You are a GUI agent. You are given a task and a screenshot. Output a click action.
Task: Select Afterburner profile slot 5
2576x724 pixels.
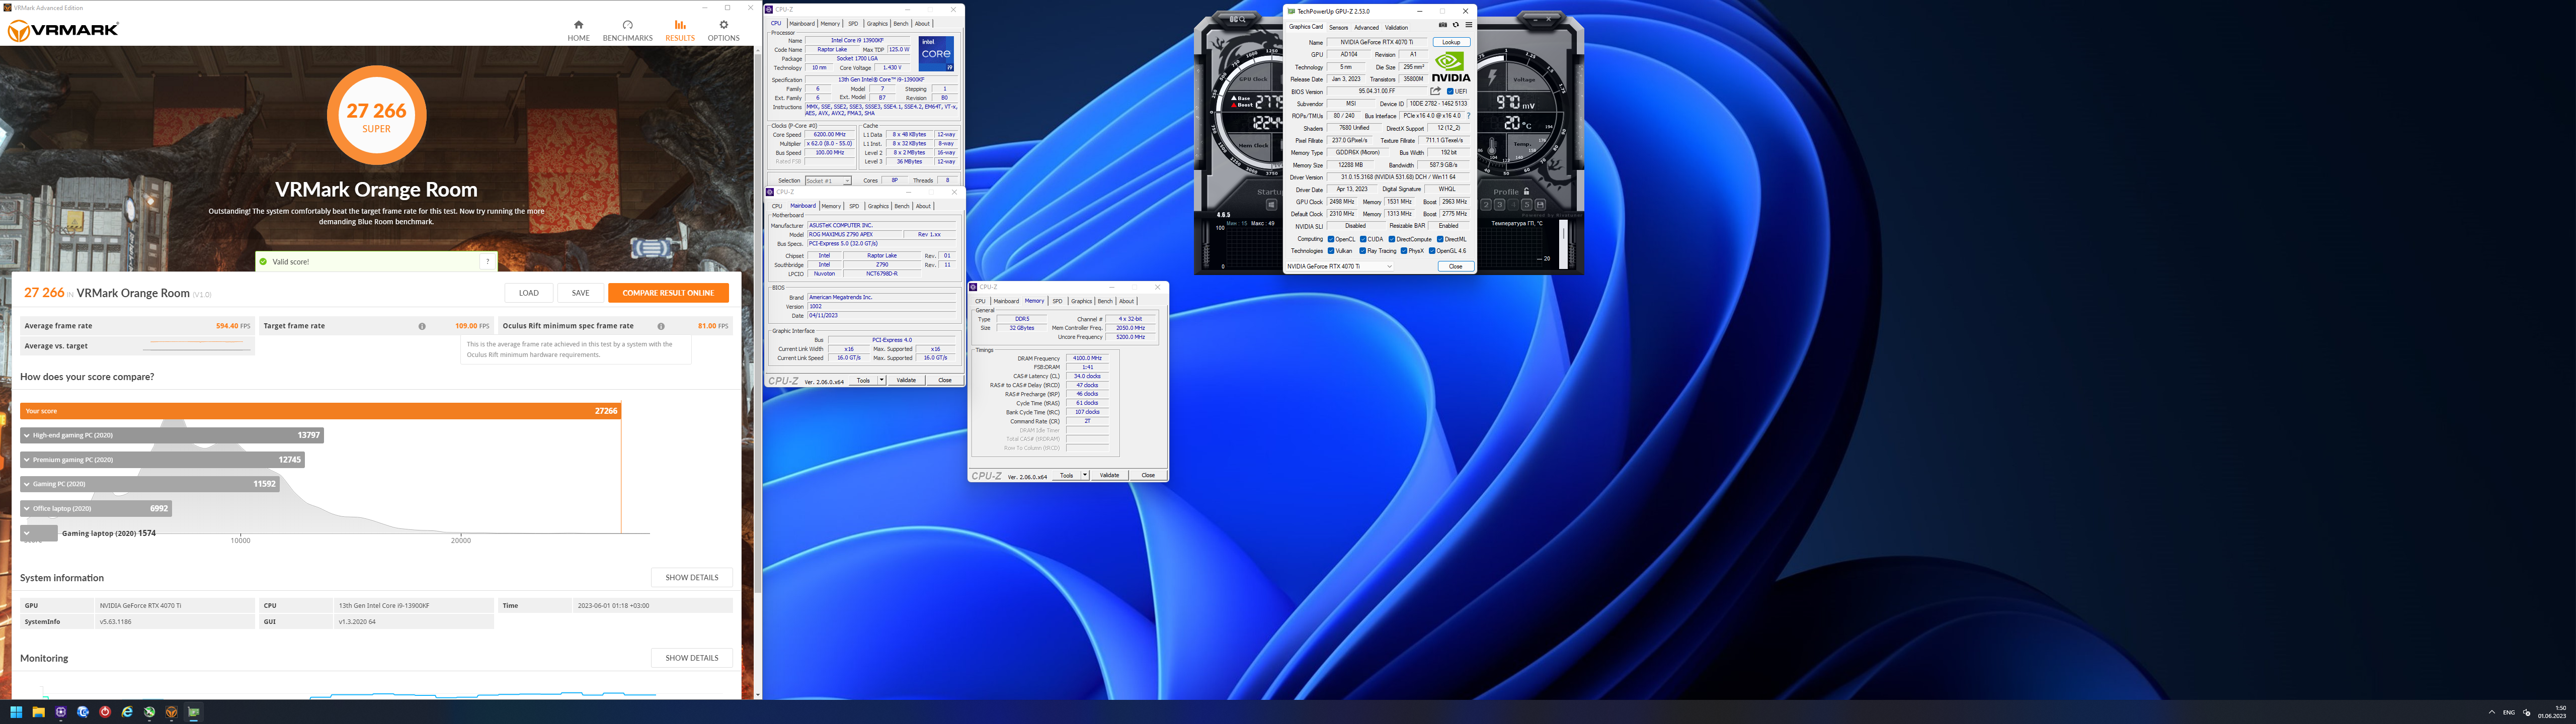[x=1527, y=205]
